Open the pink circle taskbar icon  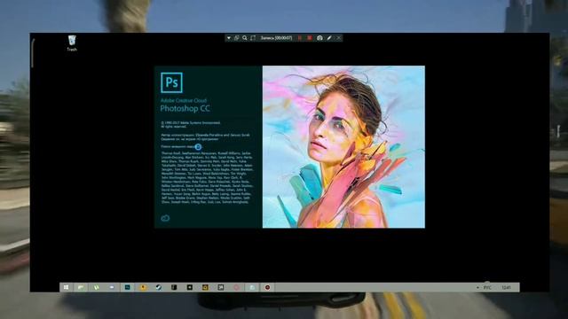(237, 287)
